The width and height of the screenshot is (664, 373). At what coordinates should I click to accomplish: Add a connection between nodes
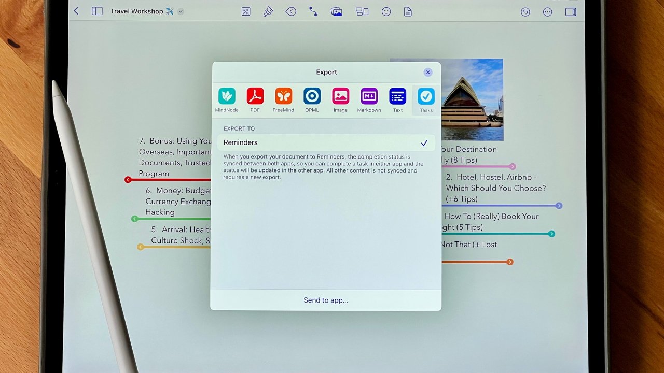coord(313,11)
